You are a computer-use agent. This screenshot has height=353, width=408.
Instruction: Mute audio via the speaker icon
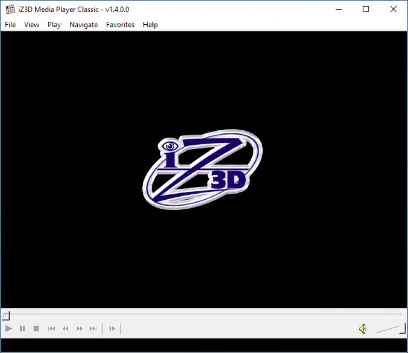click(x=362, y=329)
